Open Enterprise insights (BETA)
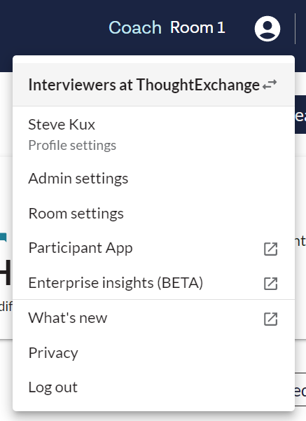The width and height of the screenshot is (306, 421). tap(153, 283)
